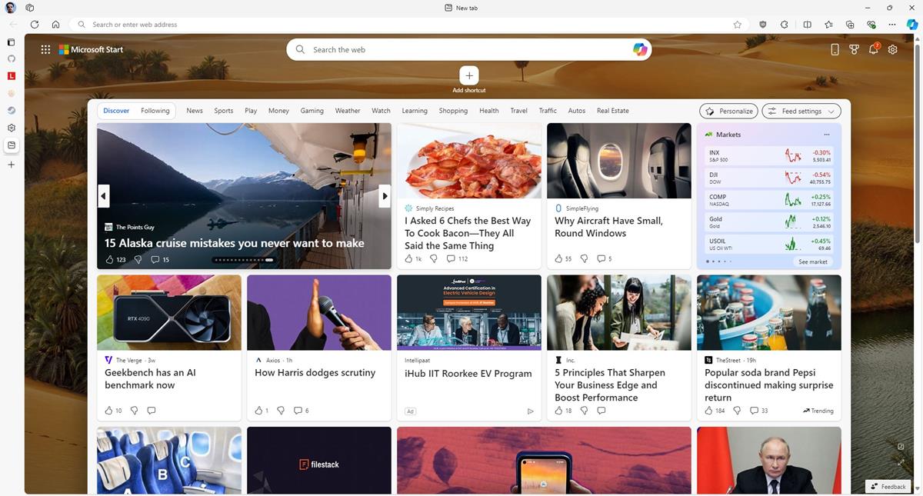Screen dimensions: 923x496
Task: Advance the cruise story carousel arrow
Action: coord(385,195)
